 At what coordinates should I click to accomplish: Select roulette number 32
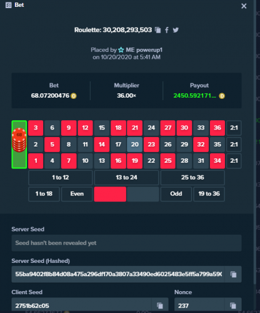click(201, 145)
